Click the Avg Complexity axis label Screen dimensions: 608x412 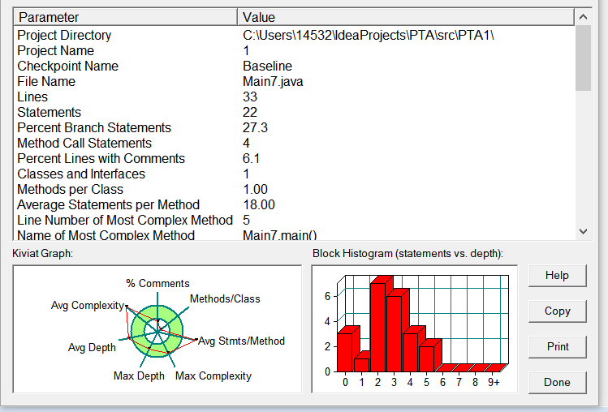coord(87,306)
